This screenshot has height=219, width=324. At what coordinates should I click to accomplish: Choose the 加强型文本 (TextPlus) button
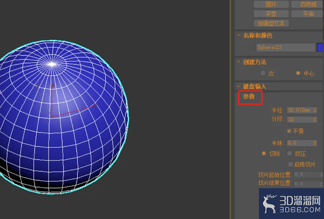click(x=271, y=23)
